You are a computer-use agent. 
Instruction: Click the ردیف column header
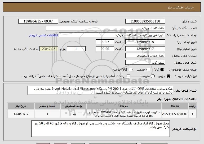click(192, 106)
